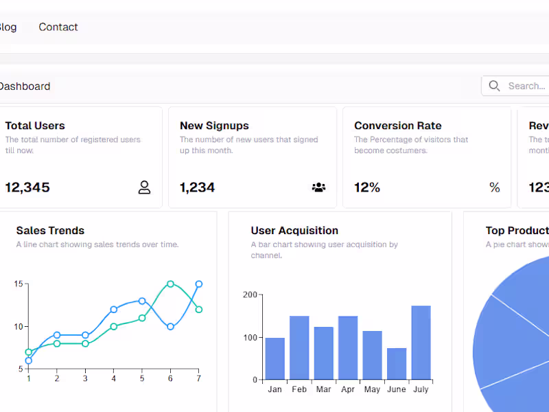Click the single user icon in Total Users
Viewport: 549px width, 412px height.
point(144,187)
